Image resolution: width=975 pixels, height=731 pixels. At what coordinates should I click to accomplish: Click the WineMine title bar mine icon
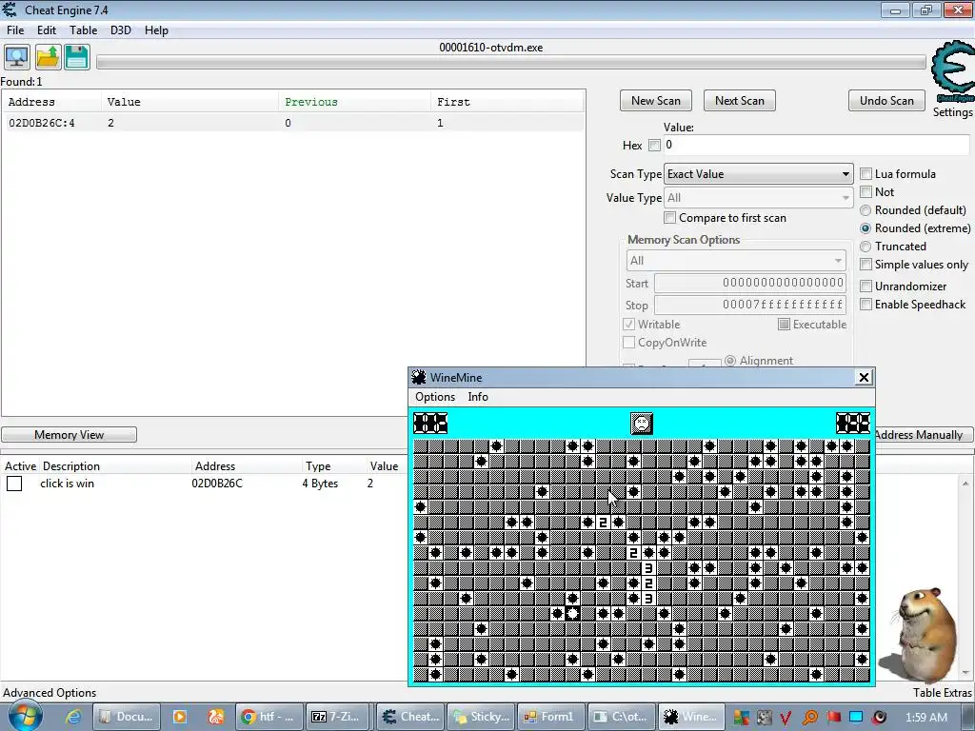coord(419,377)
